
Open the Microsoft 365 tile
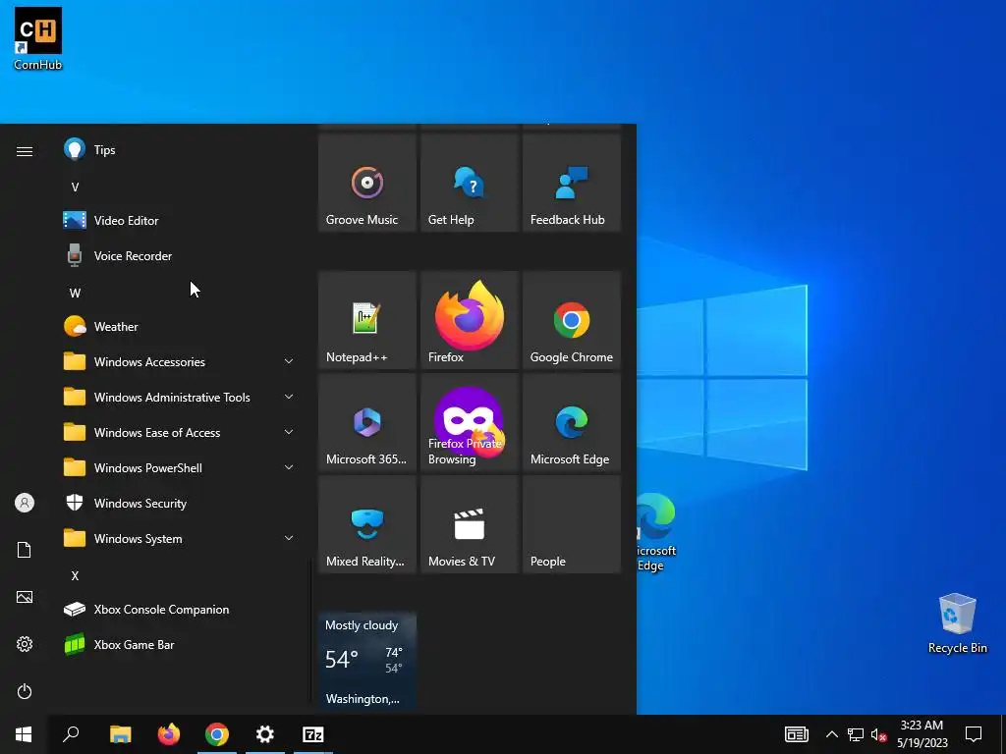point(367,422)
